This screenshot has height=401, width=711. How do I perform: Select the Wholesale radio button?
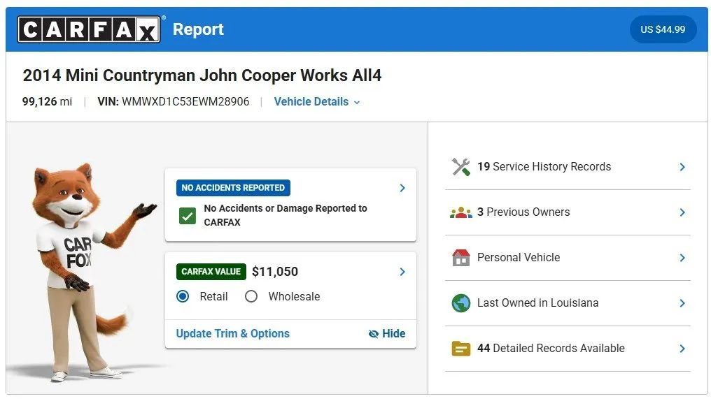coord(251,296)
